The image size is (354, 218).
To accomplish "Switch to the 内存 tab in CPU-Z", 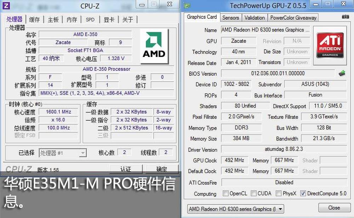I will coord(72,19).
